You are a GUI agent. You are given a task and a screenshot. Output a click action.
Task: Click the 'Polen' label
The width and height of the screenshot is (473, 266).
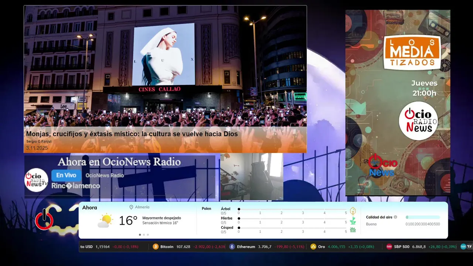pyautogui.click(x=207, y=209)
